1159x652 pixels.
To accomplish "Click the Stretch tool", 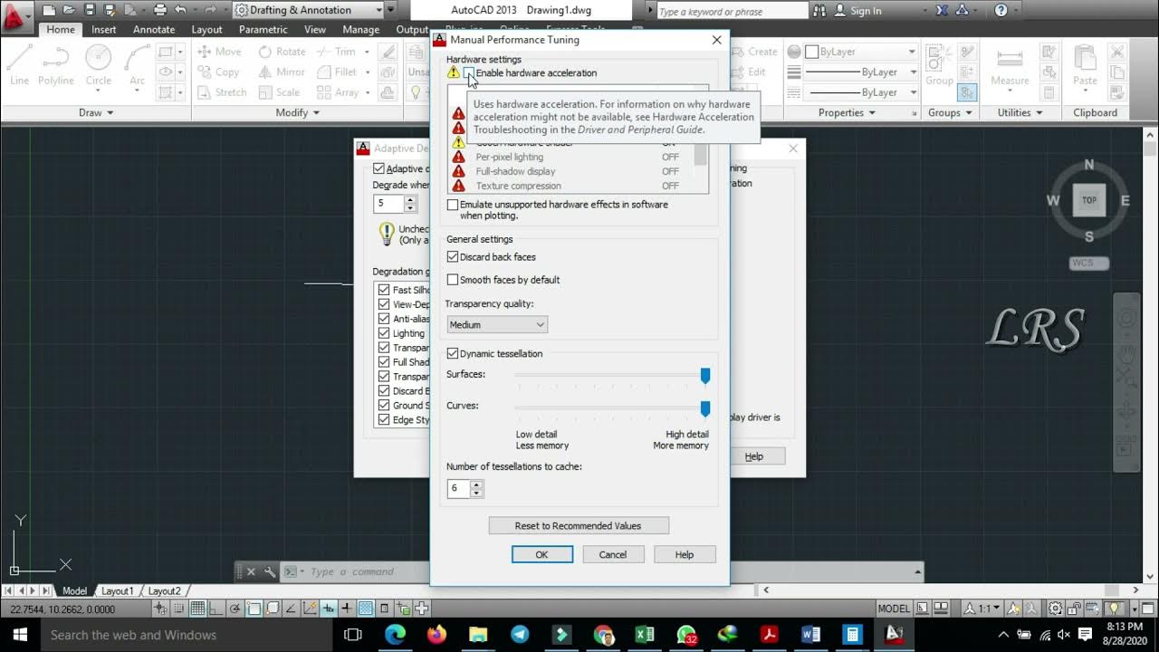I will pyautogui.click(x=221, y=92).
